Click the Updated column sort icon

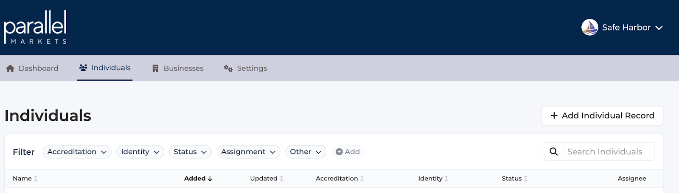point(281,179)
